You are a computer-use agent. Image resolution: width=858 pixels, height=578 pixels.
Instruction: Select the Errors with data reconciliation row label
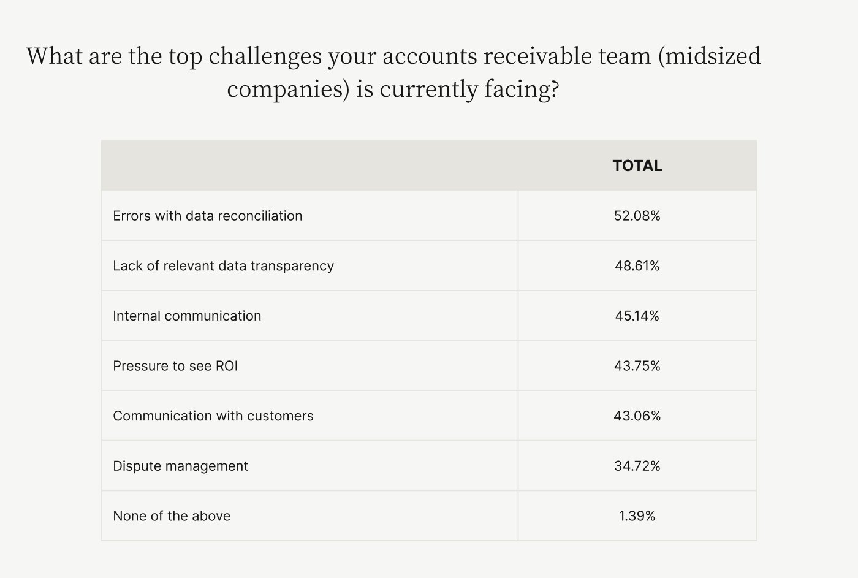(208, 216)
